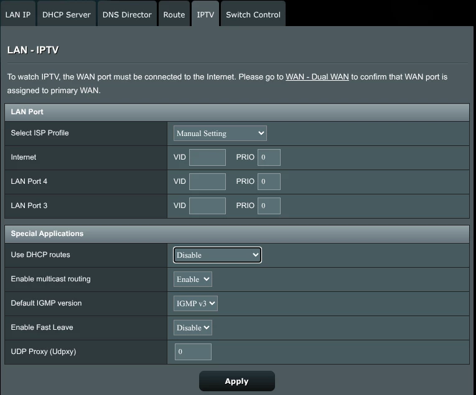Follow the WAN - Dual WAN link
This screenshot has height=395, width=476.
click(317, 77)
